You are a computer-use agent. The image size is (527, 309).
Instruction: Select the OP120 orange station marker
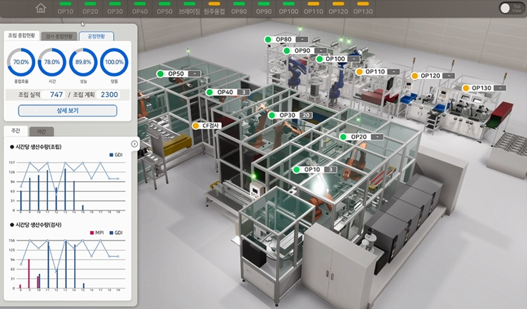[x=429, y=76]
